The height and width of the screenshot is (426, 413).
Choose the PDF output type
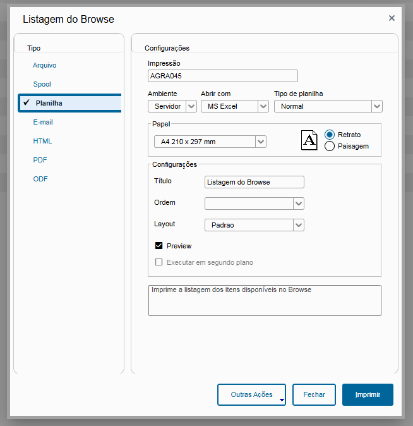point(40,160)
